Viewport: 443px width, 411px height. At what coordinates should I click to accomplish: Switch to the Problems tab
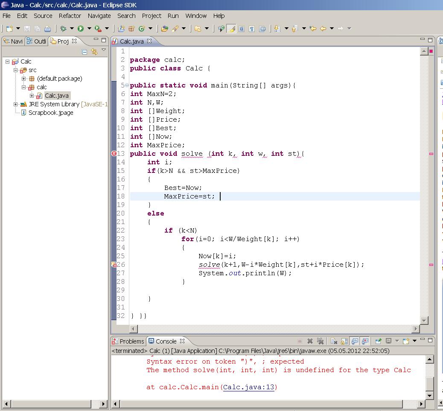(128, 341)
